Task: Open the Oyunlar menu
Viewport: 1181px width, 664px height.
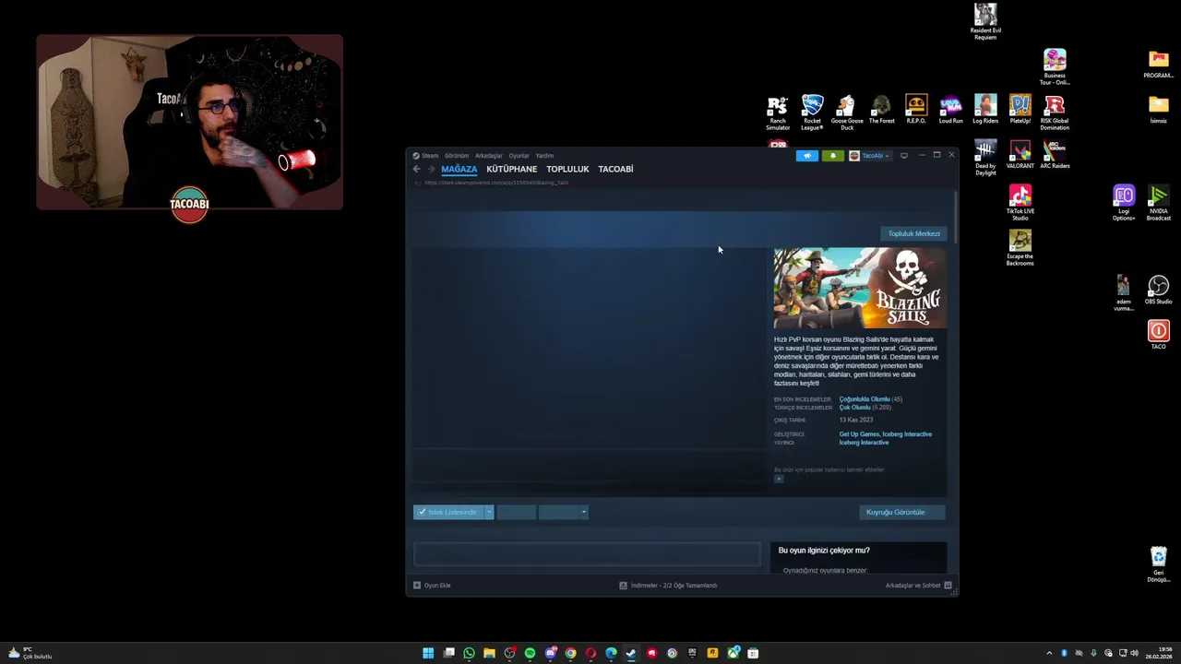Action: 519,156
